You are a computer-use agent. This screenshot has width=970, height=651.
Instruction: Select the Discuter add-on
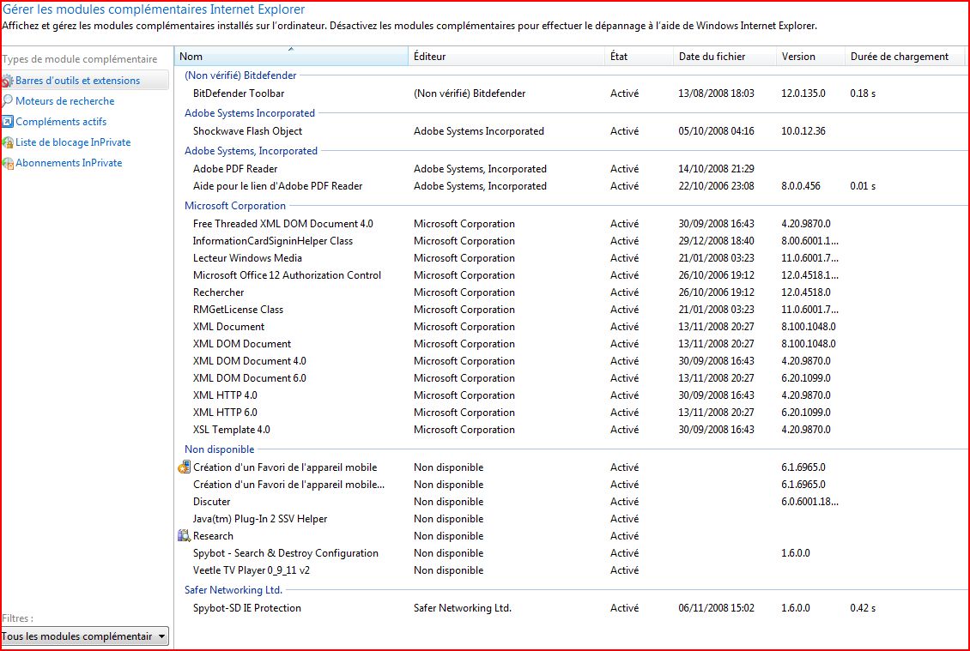pyautogui.click(x=211, y=502)
